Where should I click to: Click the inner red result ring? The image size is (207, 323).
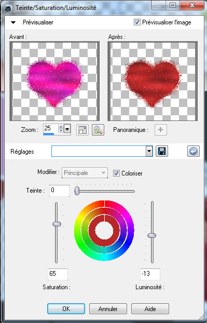[x=104, y=243]
